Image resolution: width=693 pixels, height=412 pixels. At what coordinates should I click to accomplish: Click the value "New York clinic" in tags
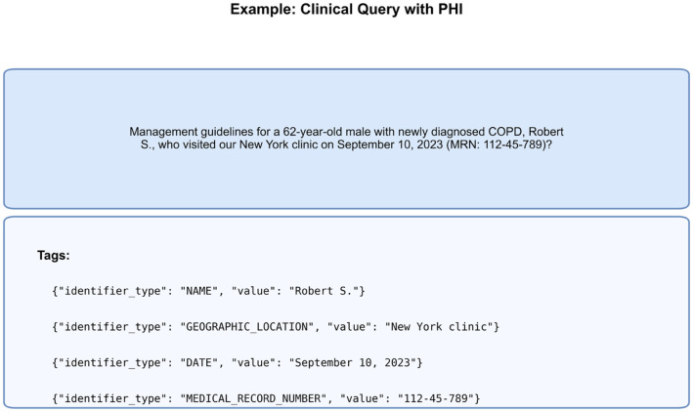pyautogui.click(x=439, y=327)
